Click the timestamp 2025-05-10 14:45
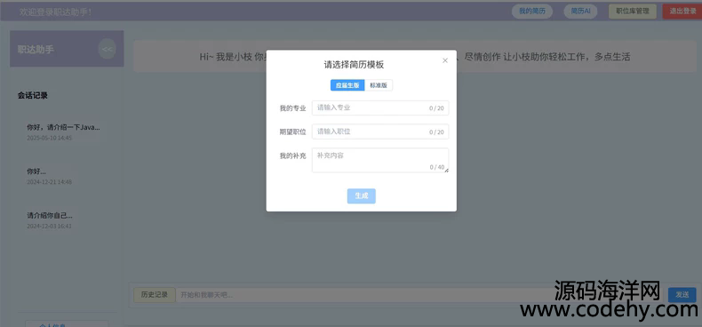Image resolution: width=702 pixels, height=327 pixels. 49,138
